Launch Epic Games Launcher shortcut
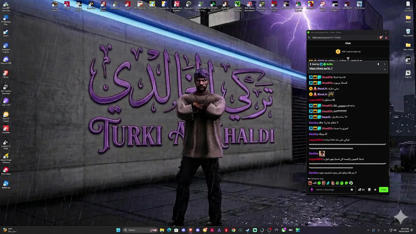 coord(6,89)
